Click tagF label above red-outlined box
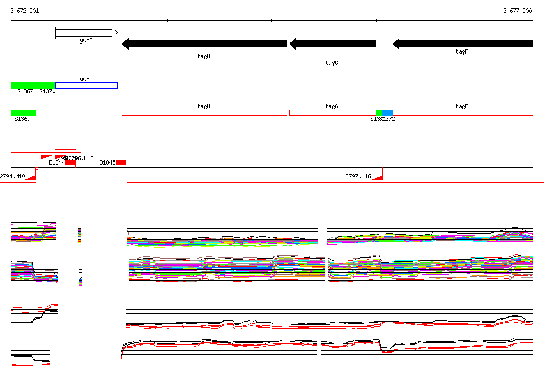Image resolution: width=544 pixels, height=379 pixels. pyautogui.click(x=462, y=106)
